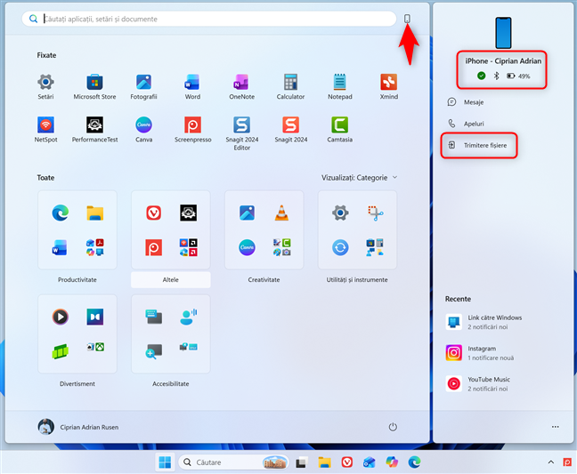Open the Vizualizați: Categorie dropdown
Screen dimensions: 577x474
[359, 178]
